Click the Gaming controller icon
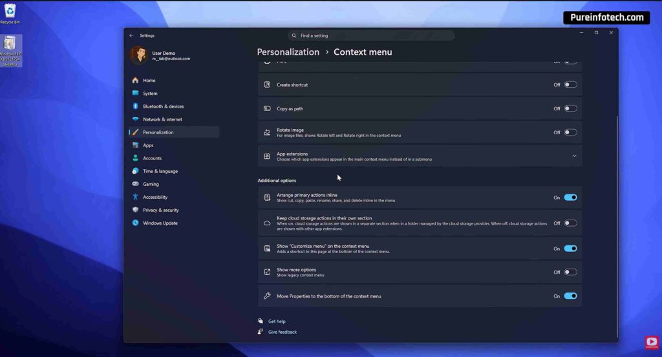 coord(135,184)
